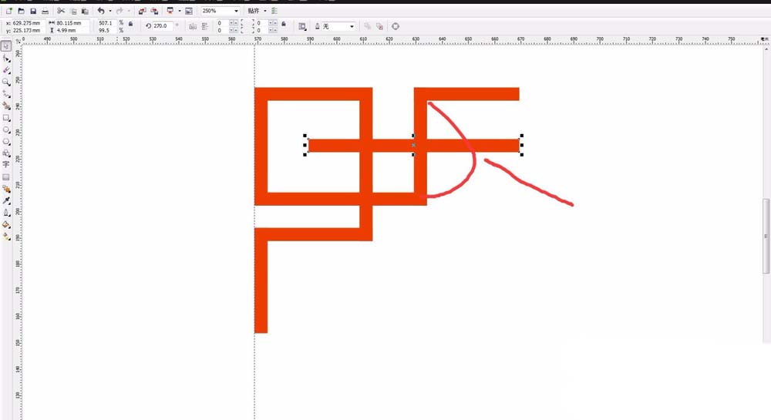This screenshot has height=420, width=771.
Task: Select the Fill bucket tool
Action: click(x=6, y=224)
